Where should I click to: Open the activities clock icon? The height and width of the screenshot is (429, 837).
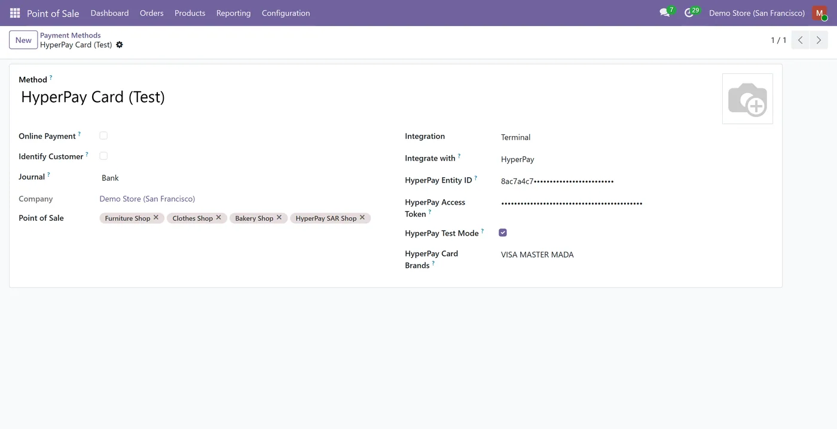point(689,13)
